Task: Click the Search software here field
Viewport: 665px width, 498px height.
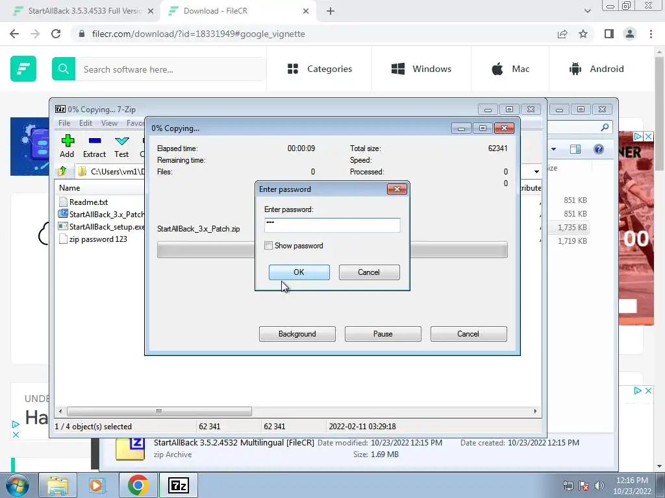Action: [x=171, y=69]
